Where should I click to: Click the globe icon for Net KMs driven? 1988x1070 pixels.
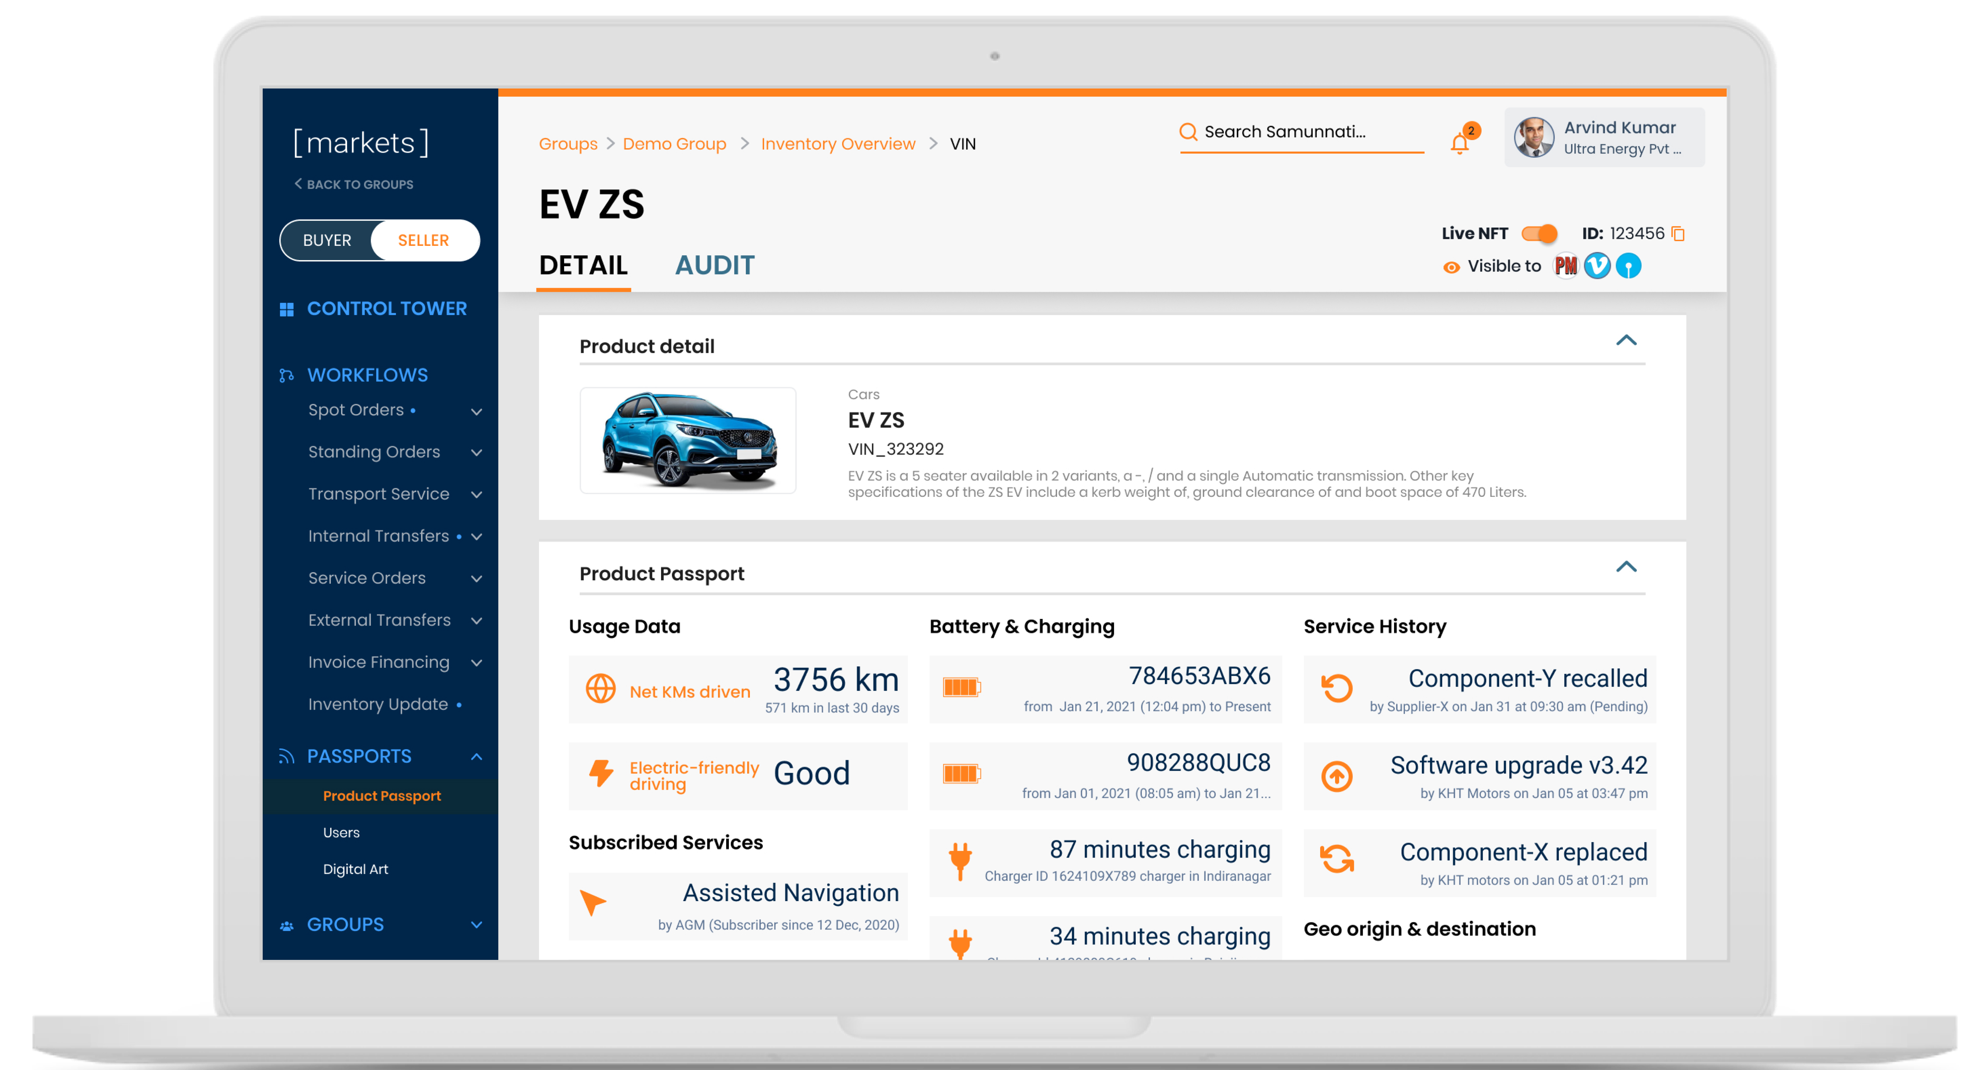(600, 688)
